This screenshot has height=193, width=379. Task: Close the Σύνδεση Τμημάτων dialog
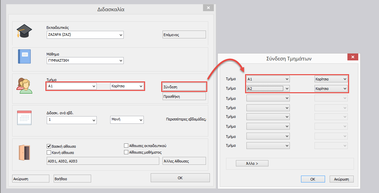pyautogui.click(x=353, y=57)
